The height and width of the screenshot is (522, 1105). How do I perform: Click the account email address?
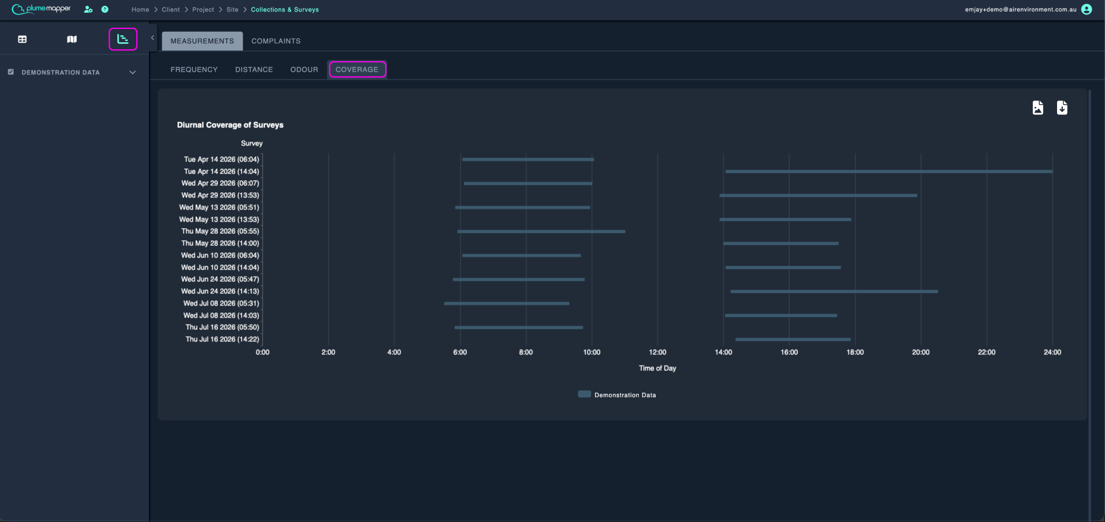point(1021,10)
